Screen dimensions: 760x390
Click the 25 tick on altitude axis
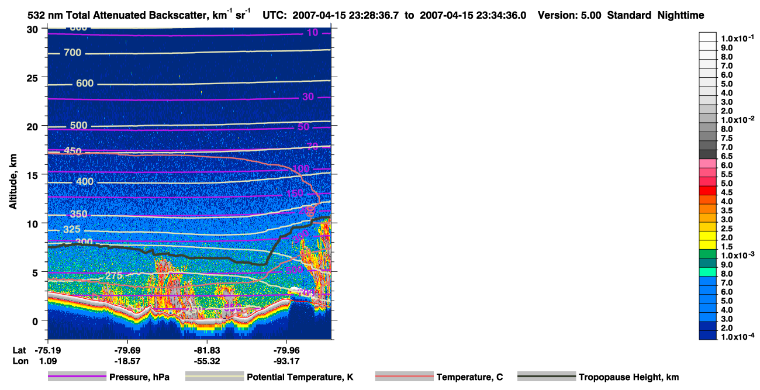(x=34, y=78)
